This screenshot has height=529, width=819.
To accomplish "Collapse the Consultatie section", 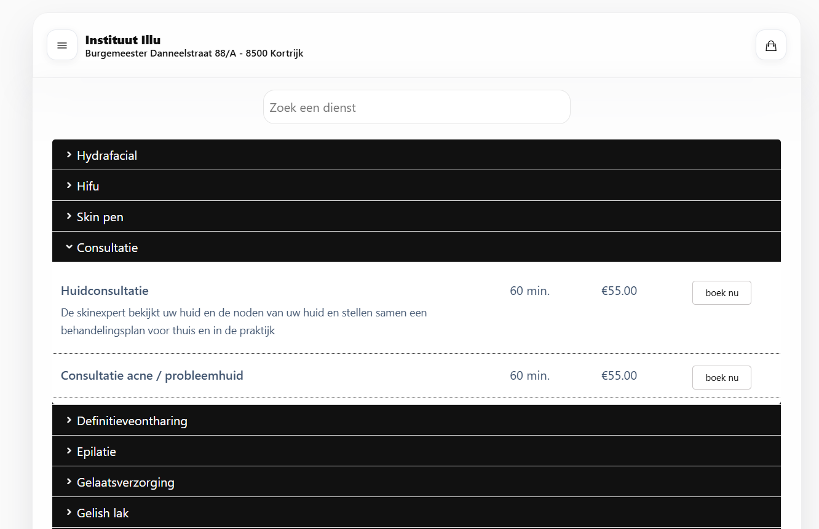I will click(x=107, y=248).
